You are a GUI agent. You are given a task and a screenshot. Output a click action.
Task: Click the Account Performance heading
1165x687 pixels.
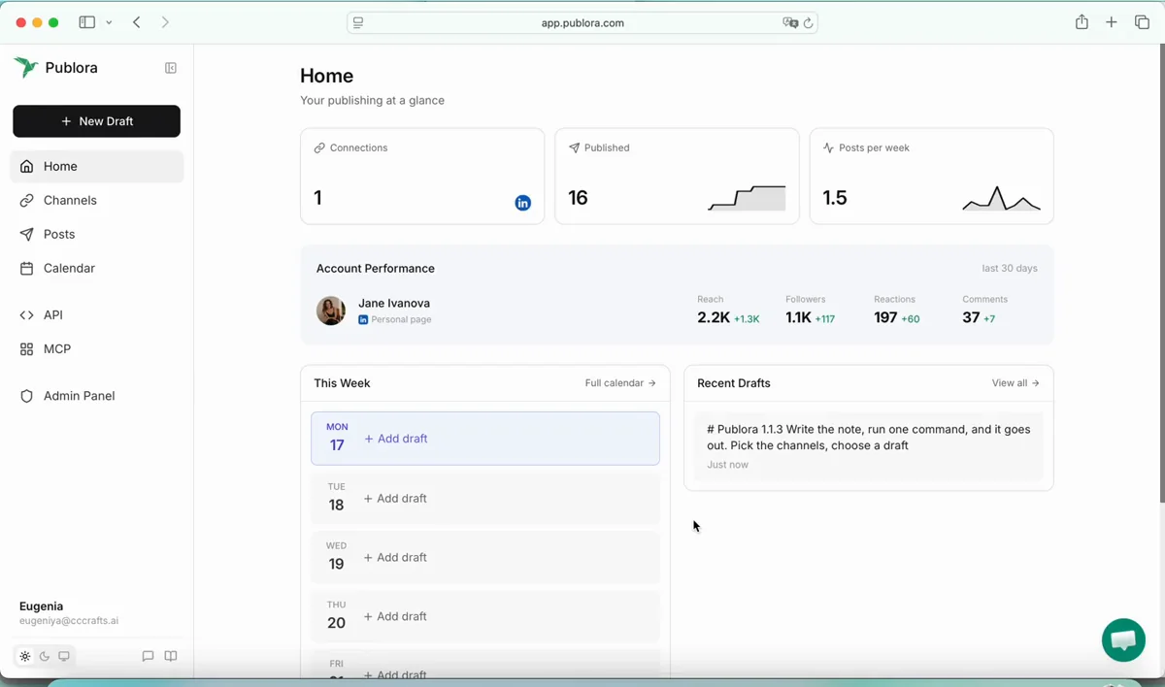point(376,268)
